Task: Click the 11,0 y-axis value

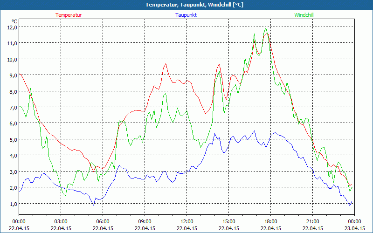Action: (x=13, y=43)
